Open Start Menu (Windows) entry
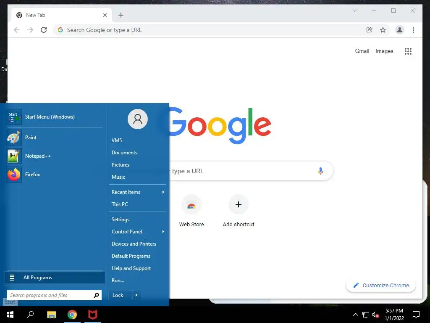Image resolution: width=430 pixels, height=323 pixels. coord(54,117)
